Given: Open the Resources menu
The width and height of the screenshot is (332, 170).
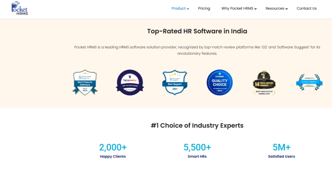Looking at the screenshot, I should (275, 8).
